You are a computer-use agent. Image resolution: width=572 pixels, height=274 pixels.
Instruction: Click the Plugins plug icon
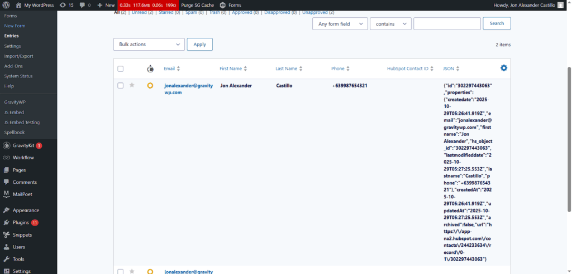pos(6,222)
